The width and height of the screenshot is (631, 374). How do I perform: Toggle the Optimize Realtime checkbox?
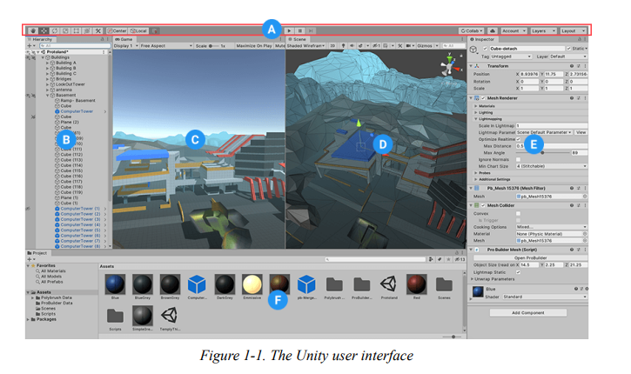(x=519, y=139)
